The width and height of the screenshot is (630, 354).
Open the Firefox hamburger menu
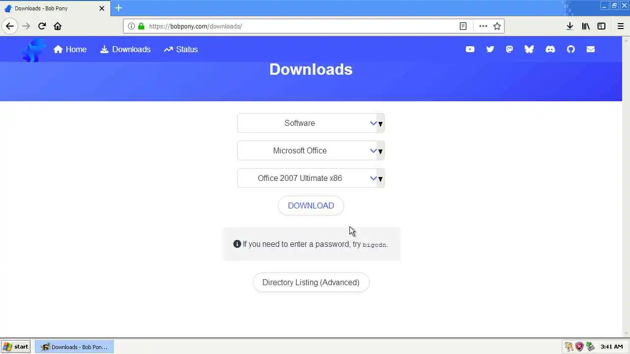[621, 26]
